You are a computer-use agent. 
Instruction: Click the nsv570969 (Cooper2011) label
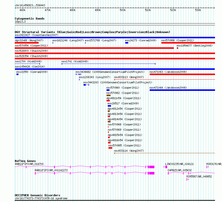point(124,130)
